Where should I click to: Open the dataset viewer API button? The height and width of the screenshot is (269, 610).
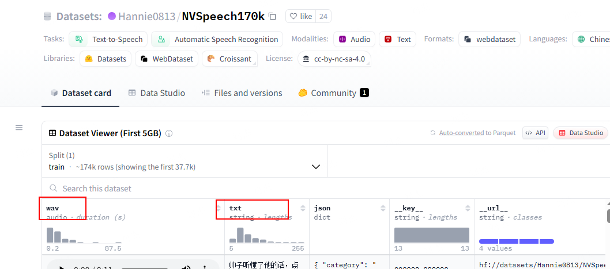(x=535, y=133)
